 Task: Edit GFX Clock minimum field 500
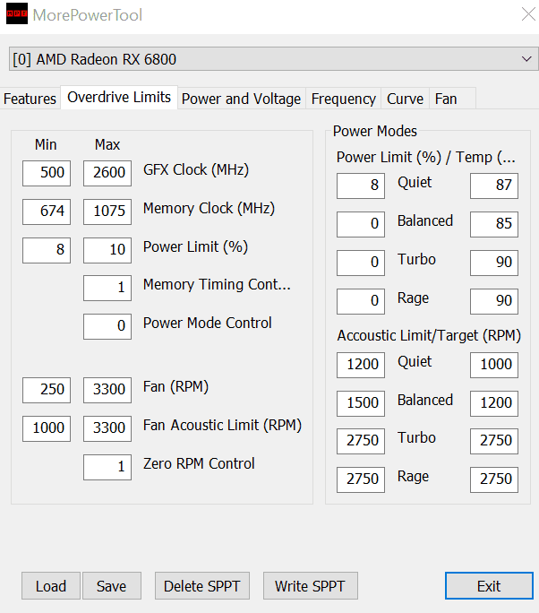pos(47,173)
